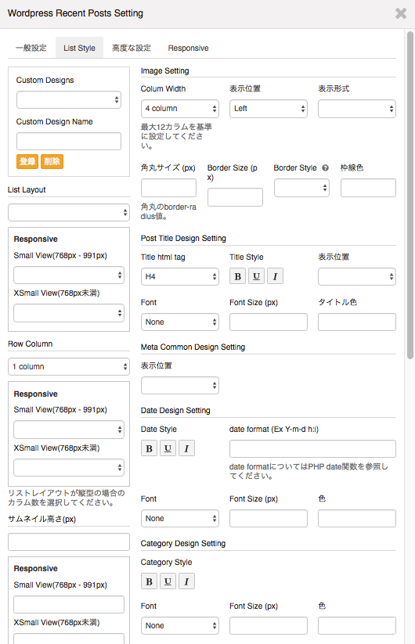Switch to the 一般設定 tab
This screenshot has height=644, width=415.
(x=31, y=48)
